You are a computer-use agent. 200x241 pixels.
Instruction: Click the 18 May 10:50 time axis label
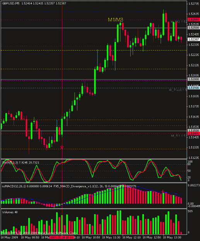pyautogui.click(x=91, y=238)
